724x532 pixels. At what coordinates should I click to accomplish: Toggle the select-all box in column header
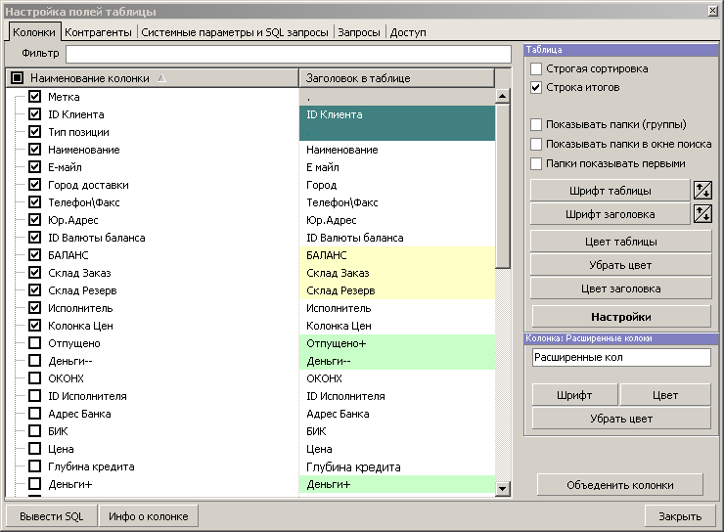pyautogui.click(x=17, y=78)
